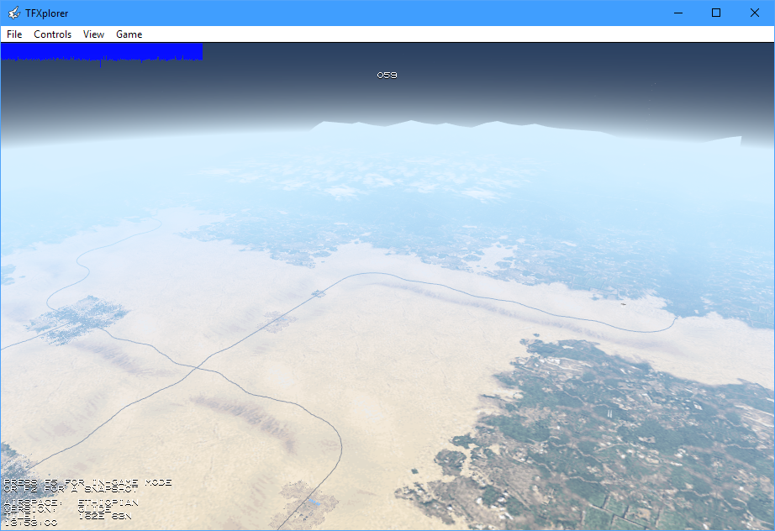Open the View menu
This screenshot has width=775, height=531.
point(93,34)
